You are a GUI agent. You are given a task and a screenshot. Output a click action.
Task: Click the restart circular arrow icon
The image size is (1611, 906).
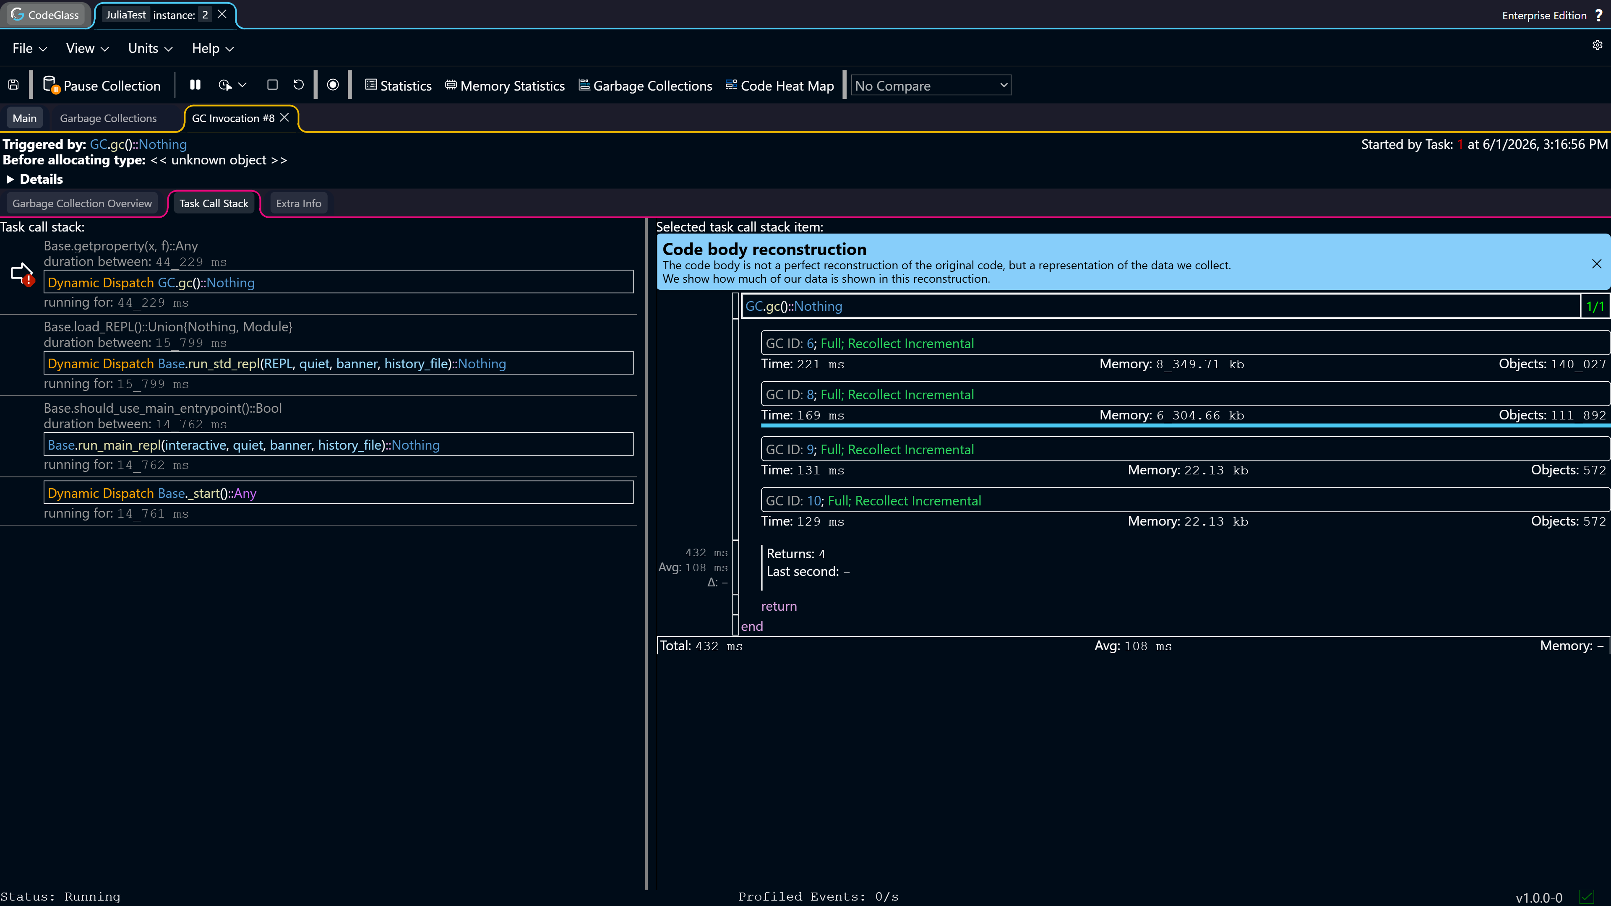coord(298,85)
